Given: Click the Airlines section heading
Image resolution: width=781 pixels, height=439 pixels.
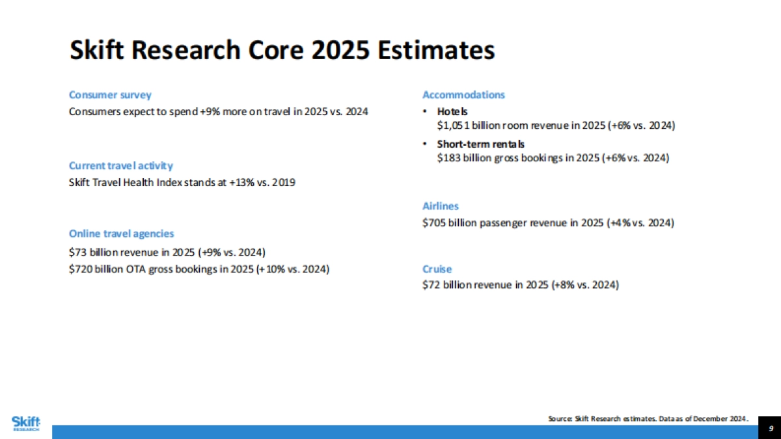Looking at the screenshot, I should (x=441, y=206).
